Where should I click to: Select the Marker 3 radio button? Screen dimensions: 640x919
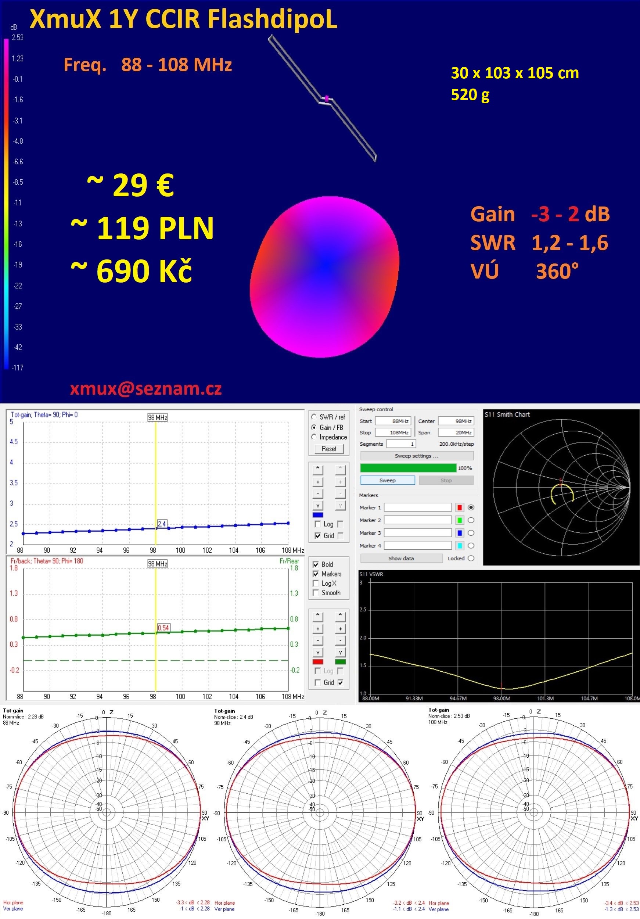click(x=471, y=533)
